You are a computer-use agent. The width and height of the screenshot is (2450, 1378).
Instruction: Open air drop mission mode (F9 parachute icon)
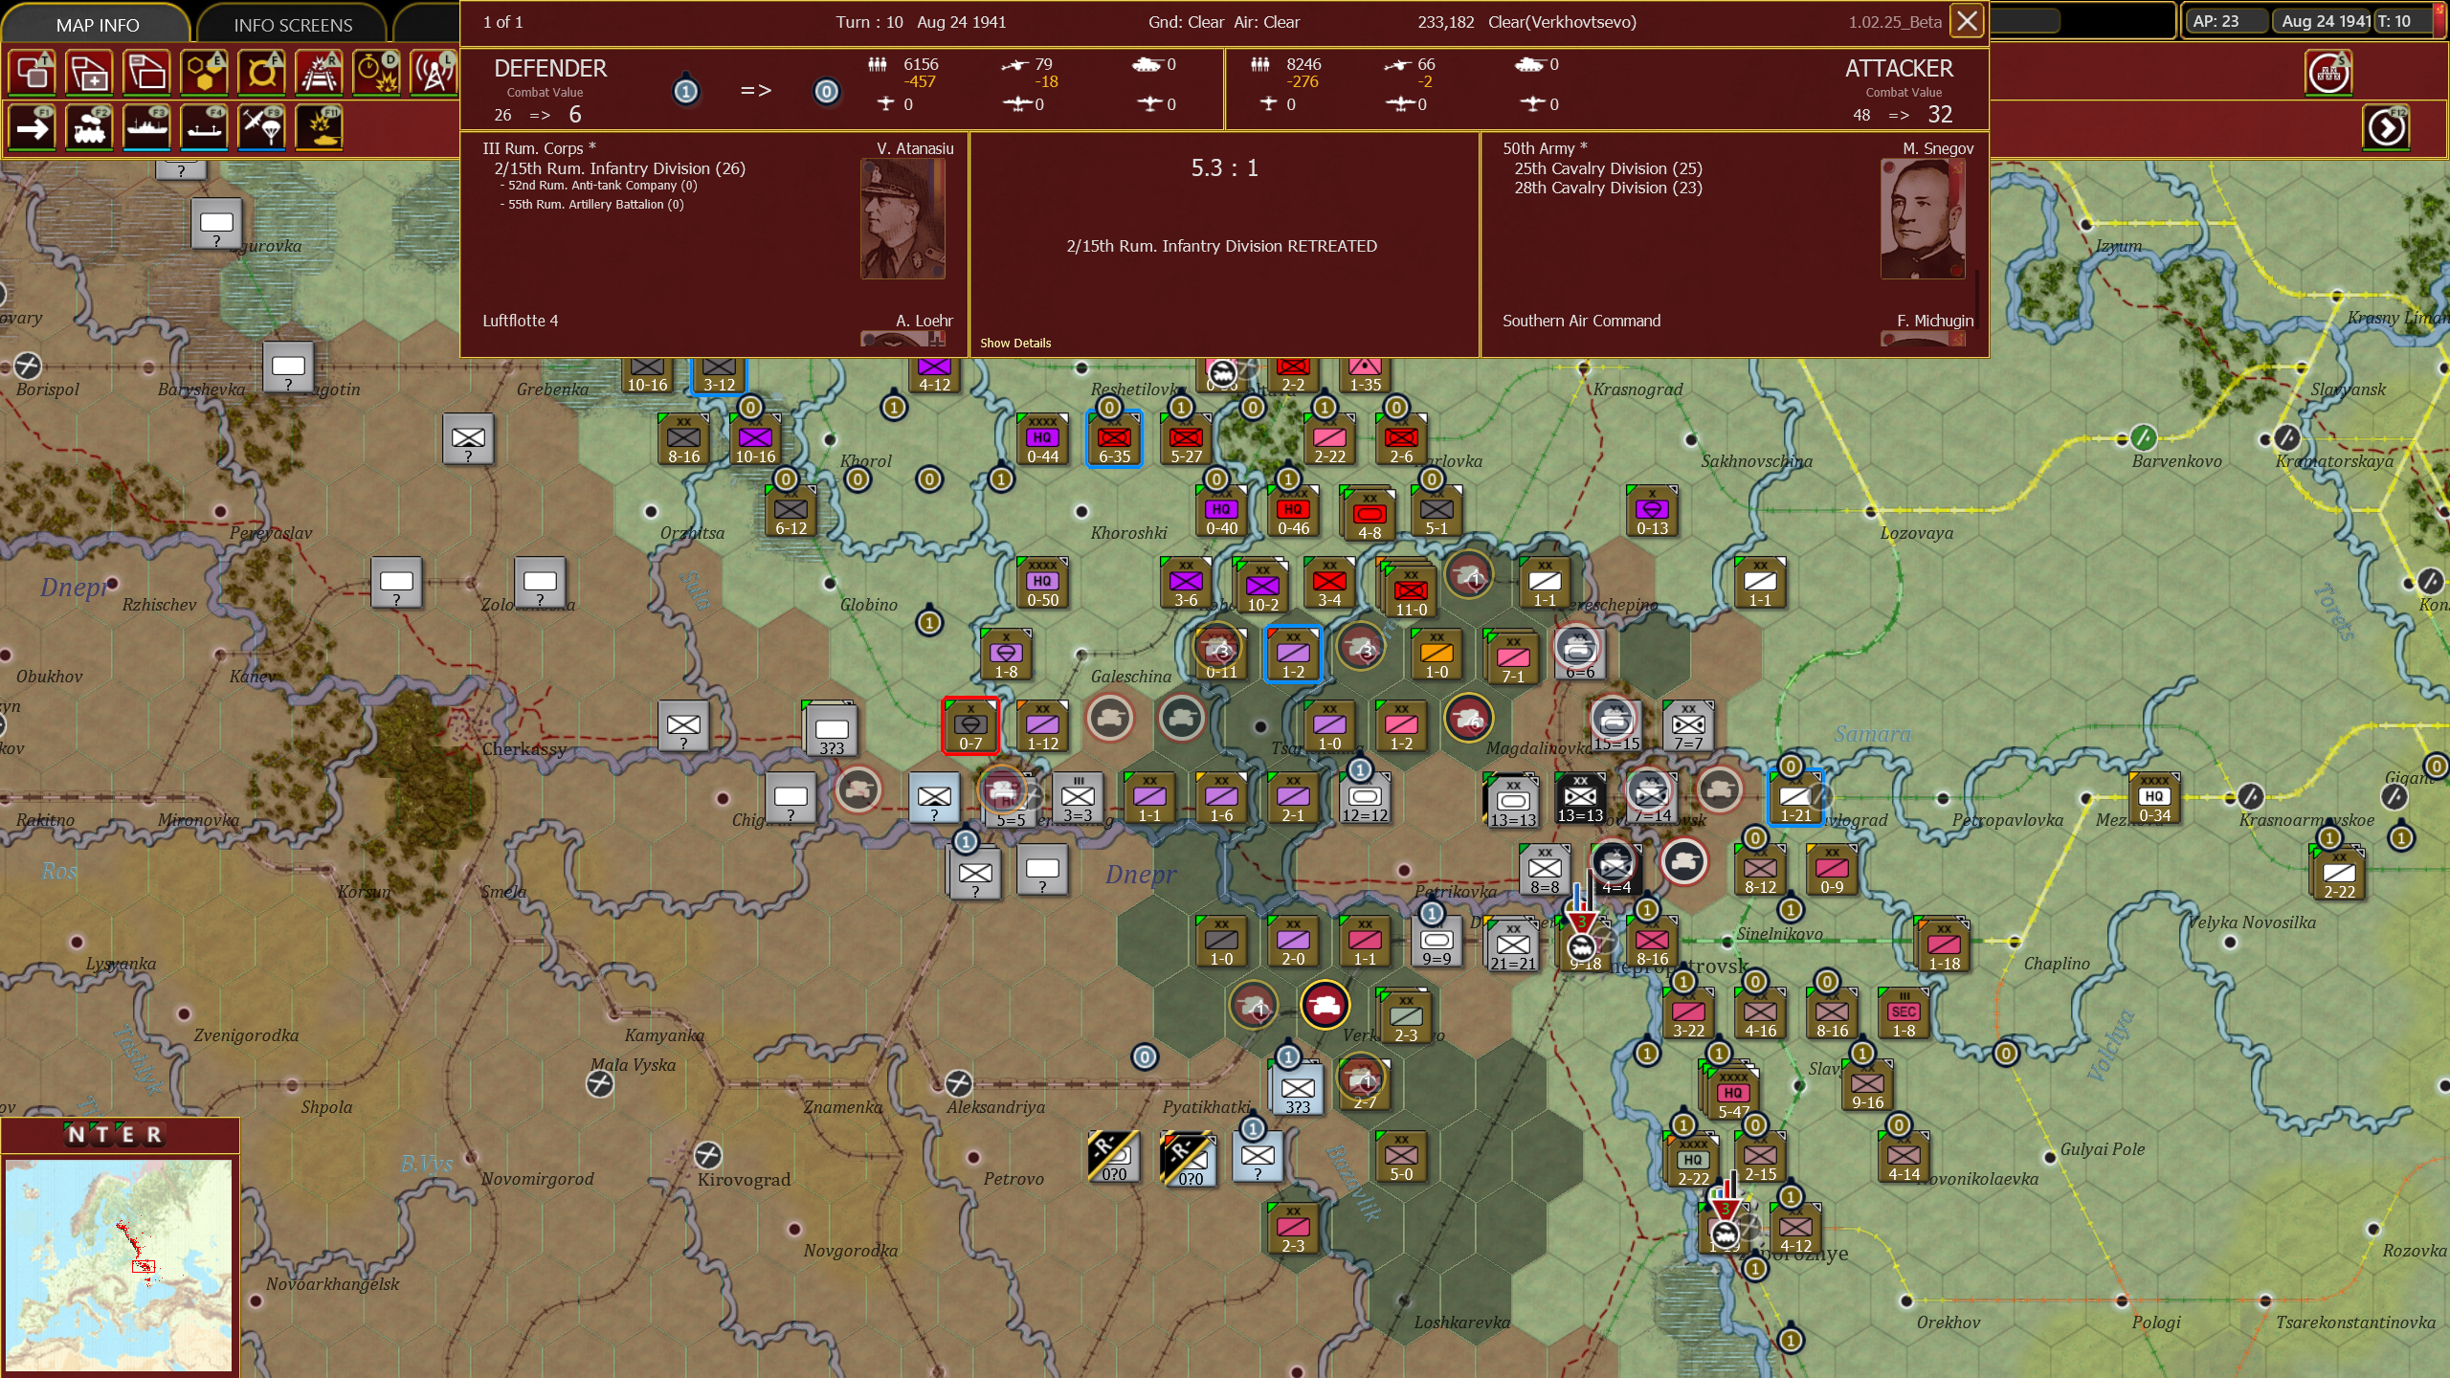click(x=262, y=127)
